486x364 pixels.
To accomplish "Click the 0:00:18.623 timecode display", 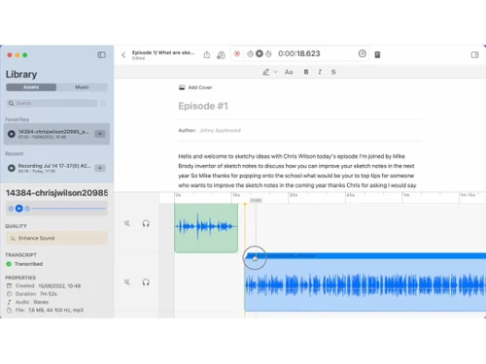I will click(299, 53).
